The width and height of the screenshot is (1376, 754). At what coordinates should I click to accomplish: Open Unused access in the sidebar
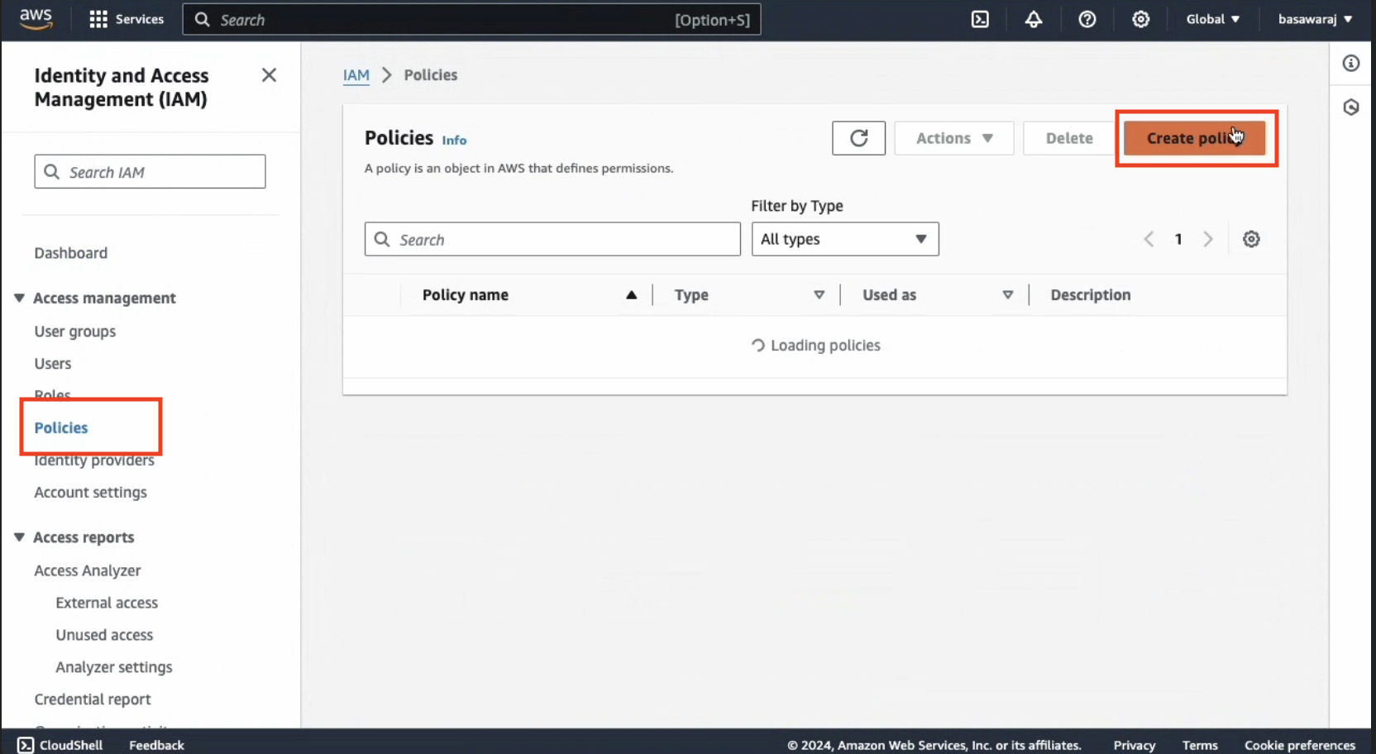pyautogui.click(x=104, y=635)
